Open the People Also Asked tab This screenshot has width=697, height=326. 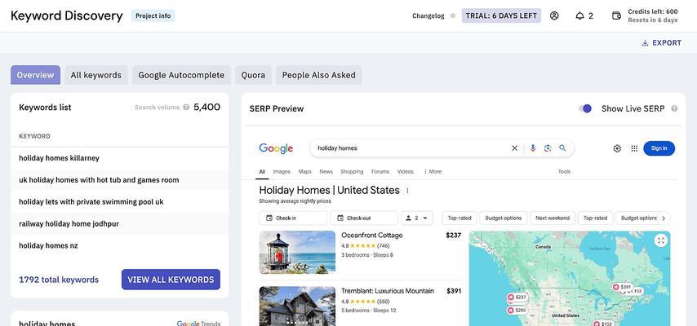coord(319,75)
